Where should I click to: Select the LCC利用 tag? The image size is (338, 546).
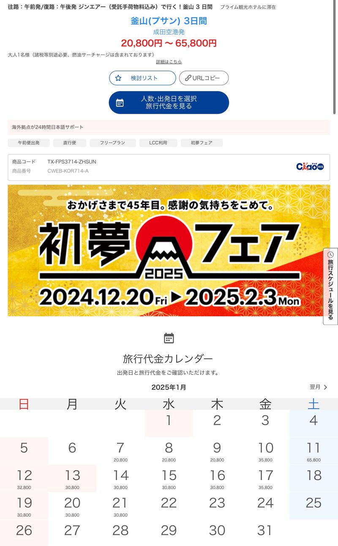pyautogui.click(x=158, y=143)
